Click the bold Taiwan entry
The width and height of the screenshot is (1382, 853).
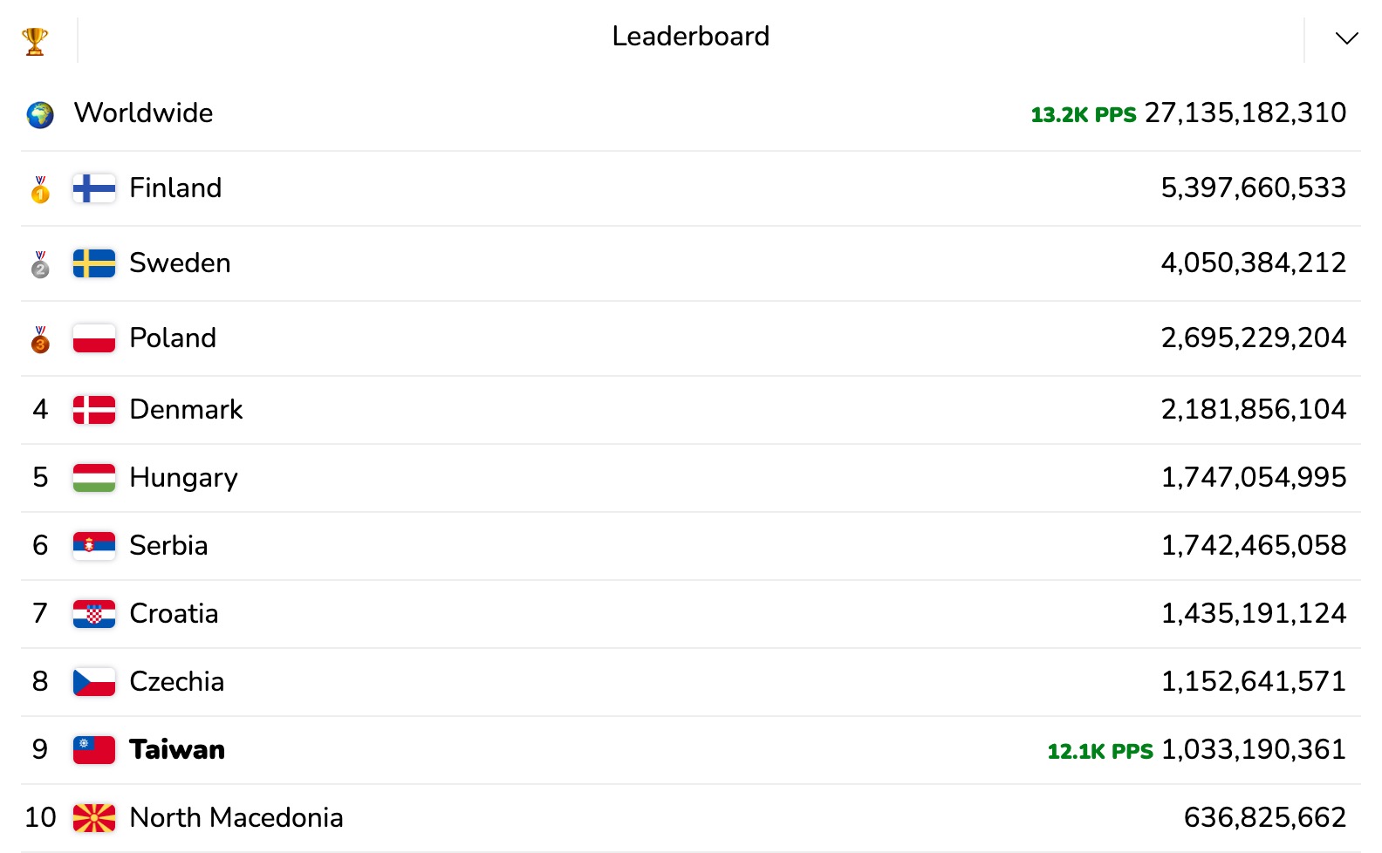(177, 749)
